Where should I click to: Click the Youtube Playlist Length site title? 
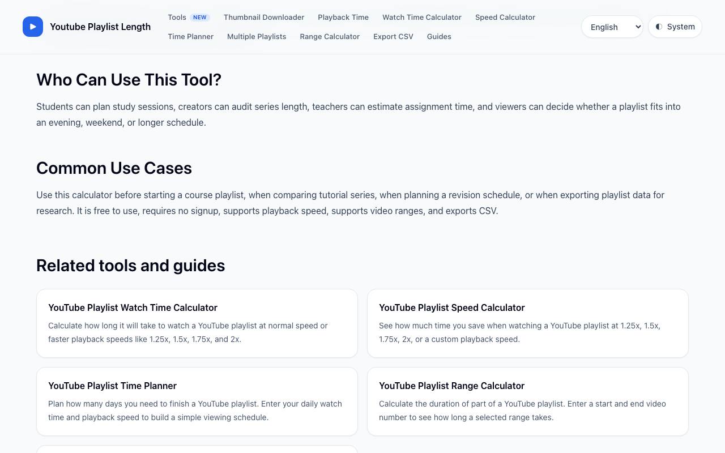[x=100, y=27]
